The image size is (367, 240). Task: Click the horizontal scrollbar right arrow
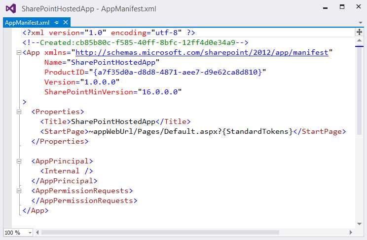click(351, 232)
